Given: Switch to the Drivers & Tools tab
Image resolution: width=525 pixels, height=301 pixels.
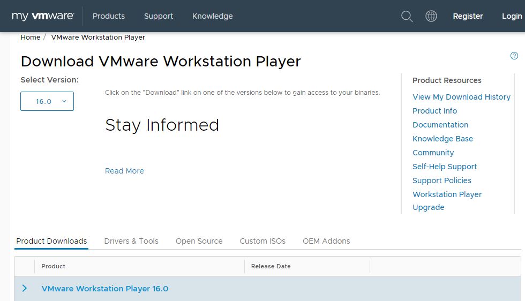Looking at the screenshot, I should pos(131,241).
